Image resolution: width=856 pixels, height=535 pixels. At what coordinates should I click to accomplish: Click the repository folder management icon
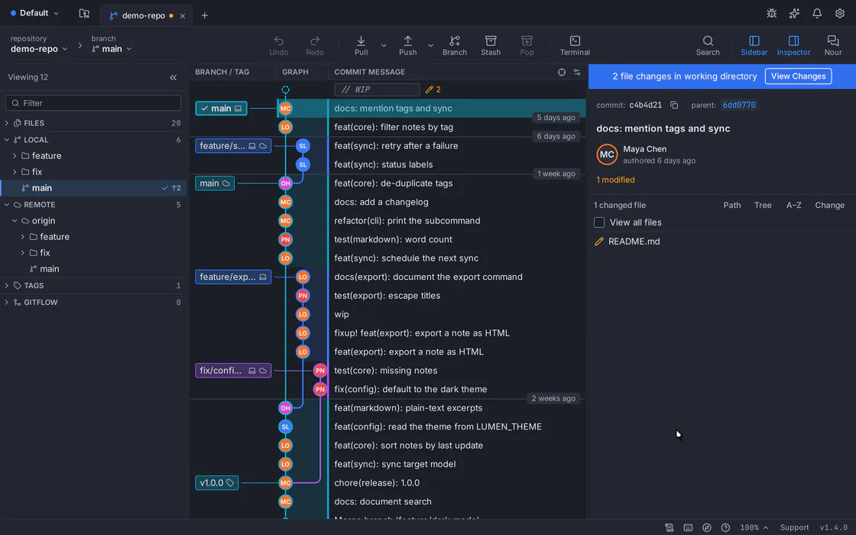(x=84, y=14)
